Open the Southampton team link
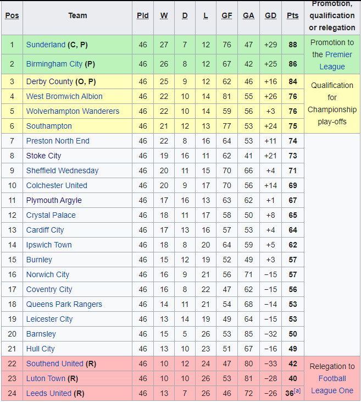361x402 pixels. pos(49,126)
